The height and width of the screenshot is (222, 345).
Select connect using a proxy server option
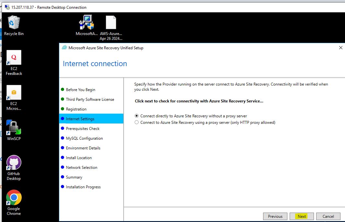tap(137, 123)
